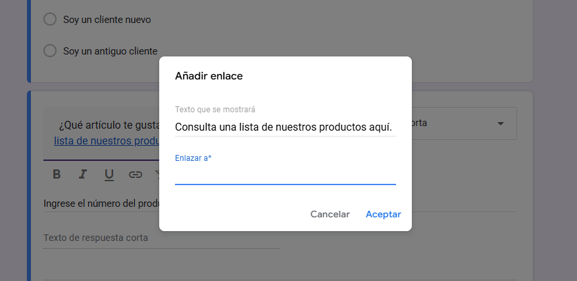Select the "Soy un cliente nuevo" radio button
Screen dimensions: 577x281
click(x=49, y=20)
